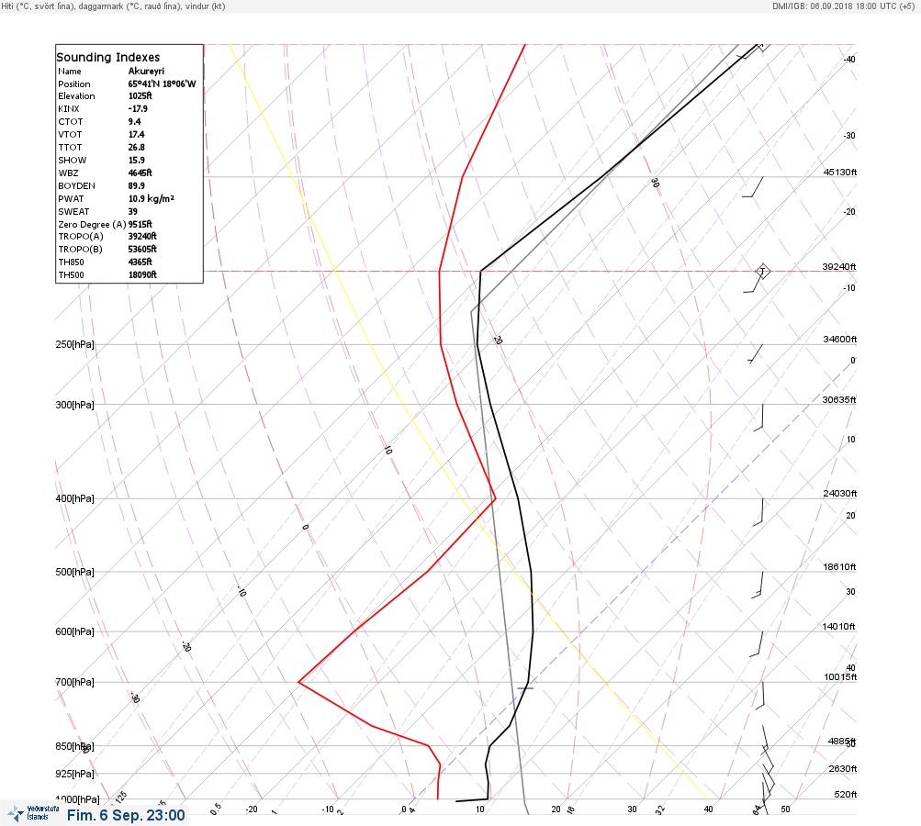
Task: Select the wind barb at 700 hPa level
Action: coord(760,695)
